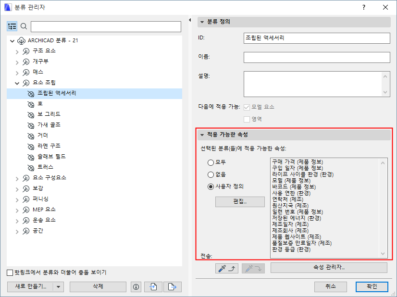397x297 pixels.
Task: Click the 편집... button
Action: click(240, 202)
